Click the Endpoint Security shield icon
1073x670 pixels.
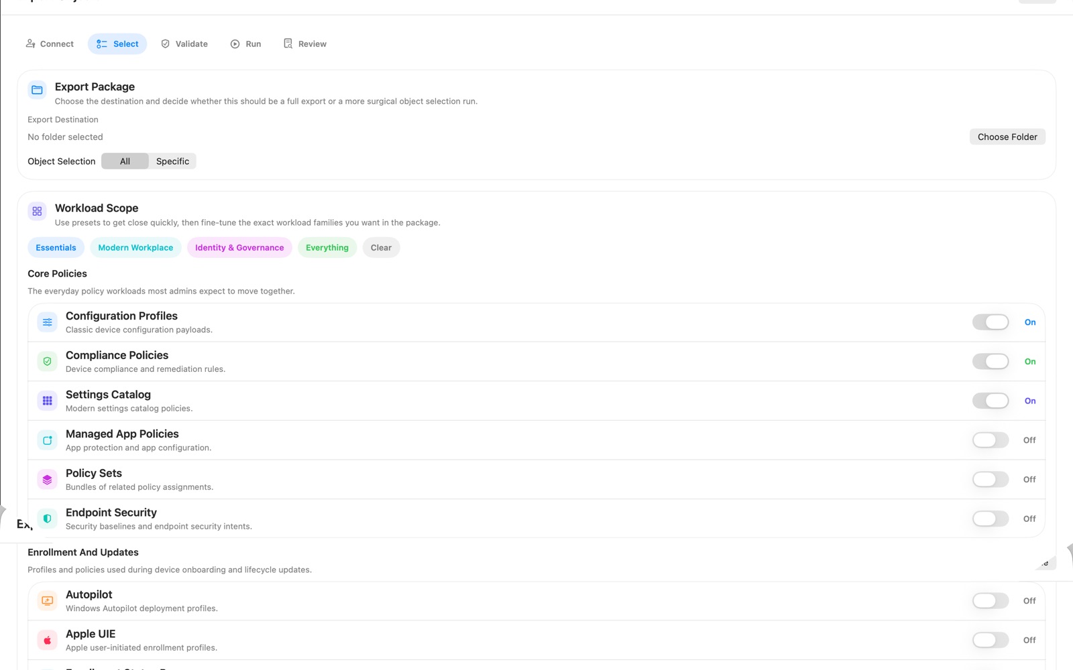[x=47, y=518]
